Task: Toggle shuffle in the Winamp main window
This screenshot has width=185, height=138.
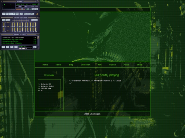Action: [x=27, y=14]
